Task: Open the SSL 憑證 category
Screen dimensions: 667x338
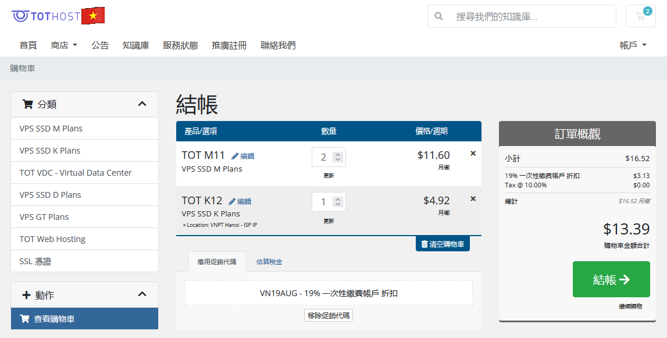Action: tap(85, 261)
